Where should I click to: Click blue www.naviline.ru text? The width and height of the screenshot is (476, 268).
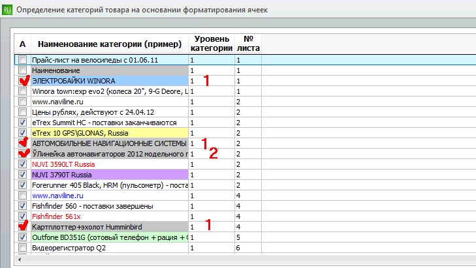pos(57,196)
